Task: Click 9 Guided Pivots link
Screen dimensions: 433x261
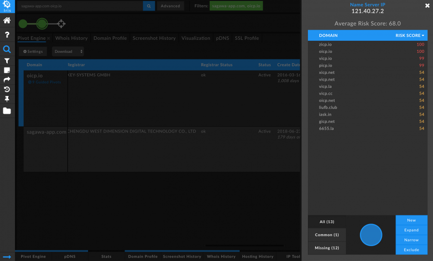Action: click(44, 82)
